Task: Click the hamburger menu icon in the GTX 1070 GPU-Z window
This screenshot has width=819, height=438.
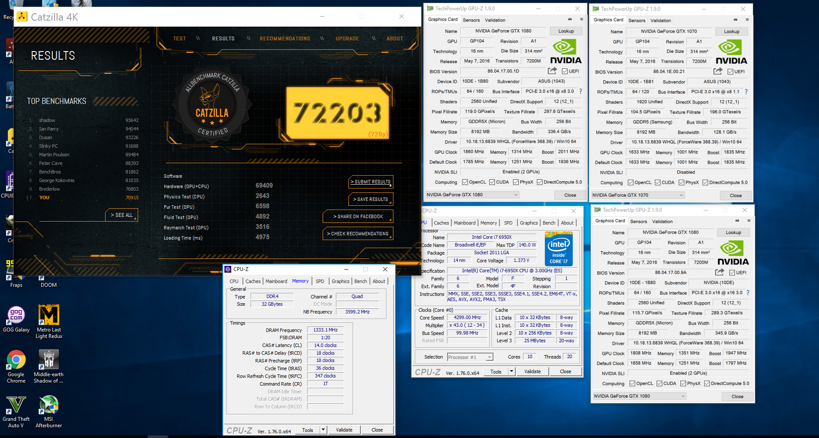Action: pyautogui.click(x=747, y=20)
